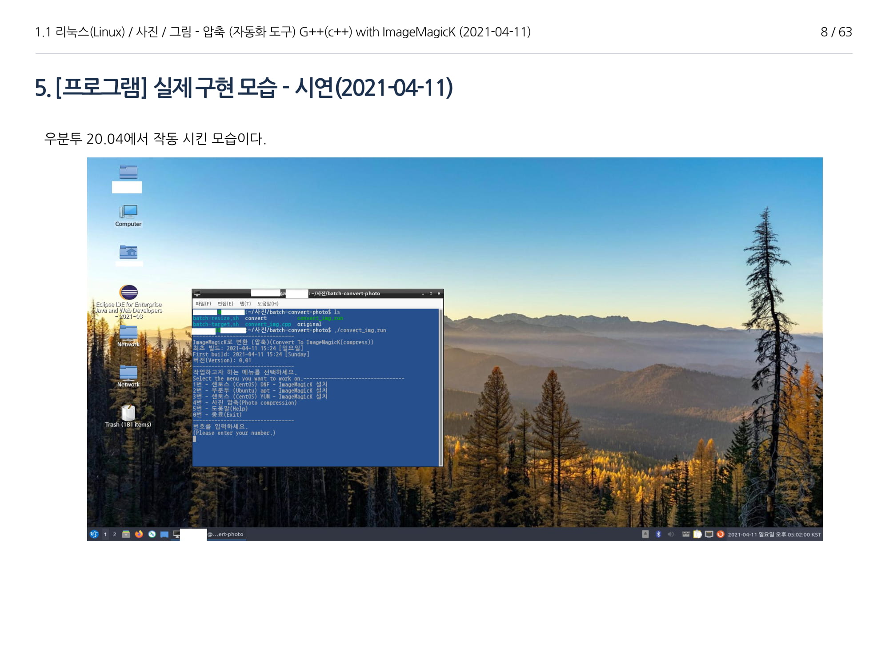Screen dimensions: 889x667
Task: Open Eclipse IDE for Enterprise Java shortcut
Action: pos(128,293)
